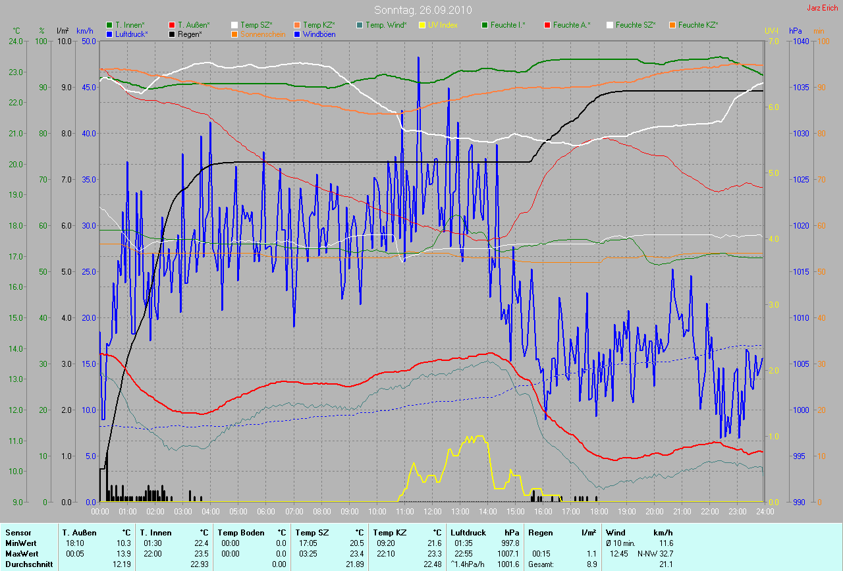This screenshot has height=571, width=843.
Task: Click the red Feuchte A. legend square
Action: pyautogui.click(x=547, y=25)
